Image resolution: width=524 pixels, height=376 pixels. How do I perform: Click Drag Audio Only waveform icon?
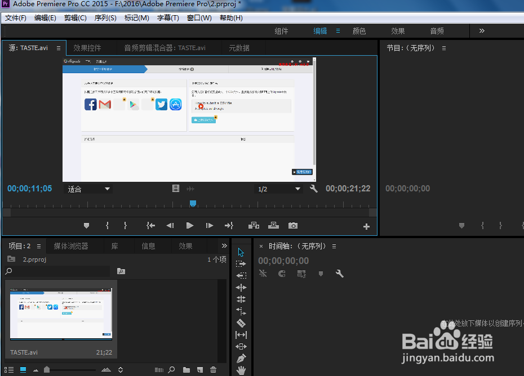click(x=190, y=189)
